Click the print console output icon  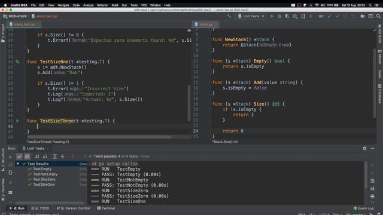click(372, 196)
